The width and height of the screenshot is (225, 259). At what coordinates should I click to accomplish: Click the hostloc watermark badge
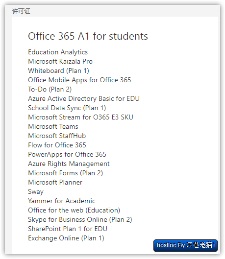point(185,245)
